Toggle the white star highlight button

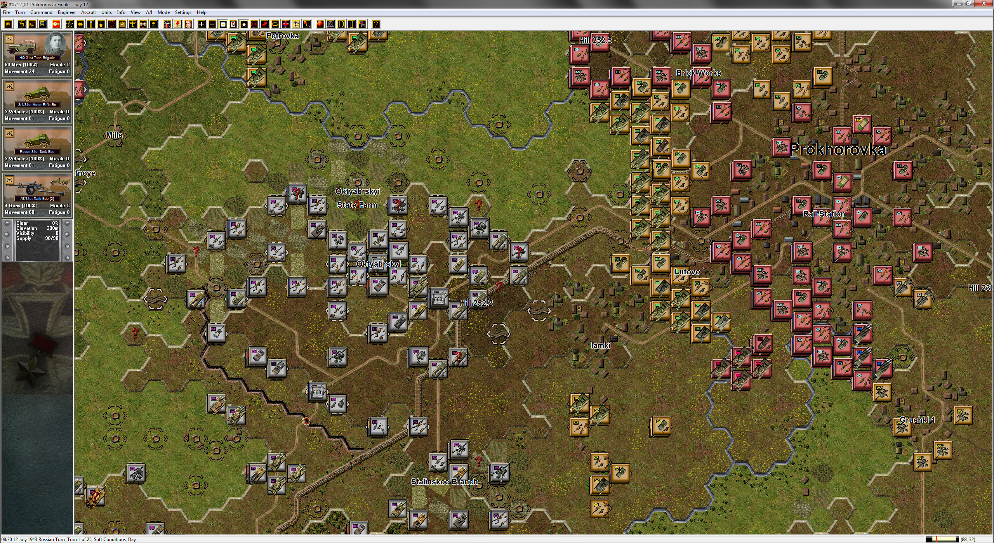coord(243,24)
